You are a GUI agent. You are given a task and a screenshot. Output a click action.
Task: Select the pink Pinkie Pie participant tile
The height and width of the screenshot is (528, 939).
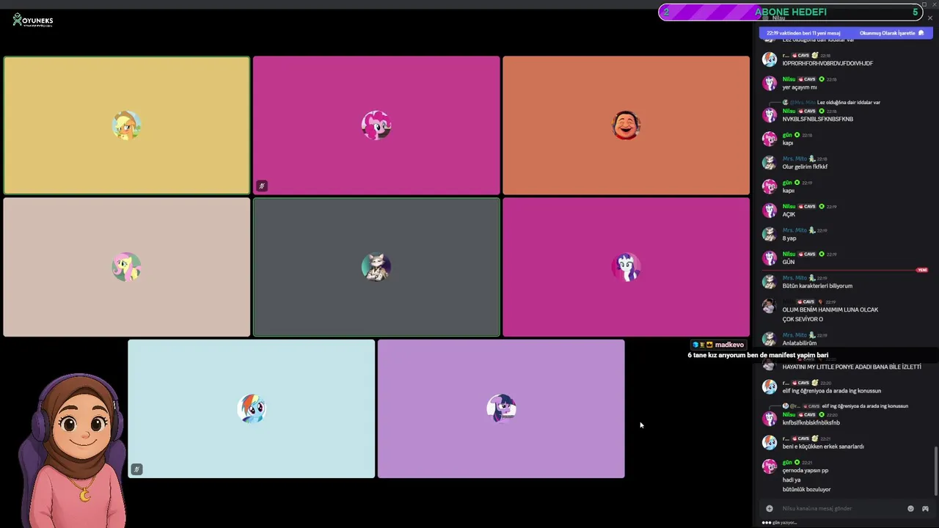(x=376, y=125)
